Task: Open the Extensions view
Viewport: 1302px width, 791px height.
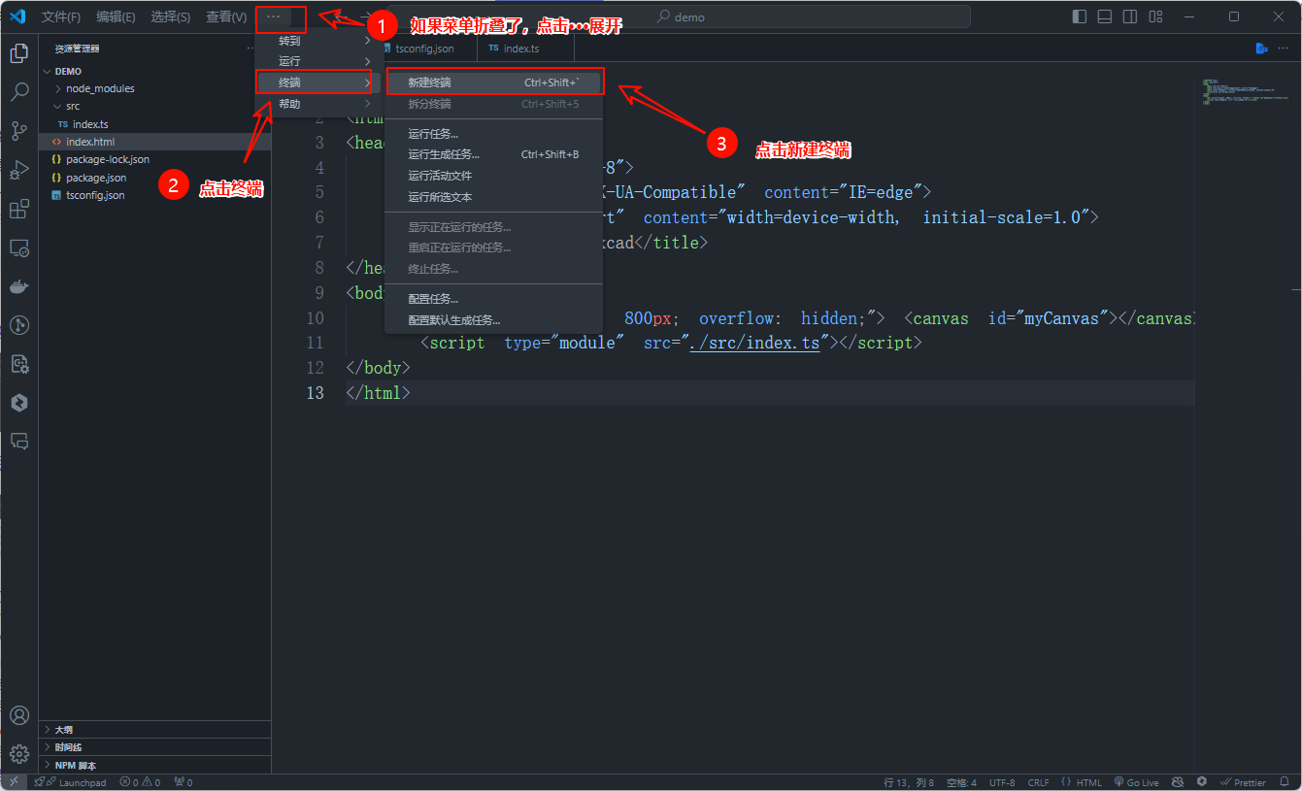Action: 19,210
